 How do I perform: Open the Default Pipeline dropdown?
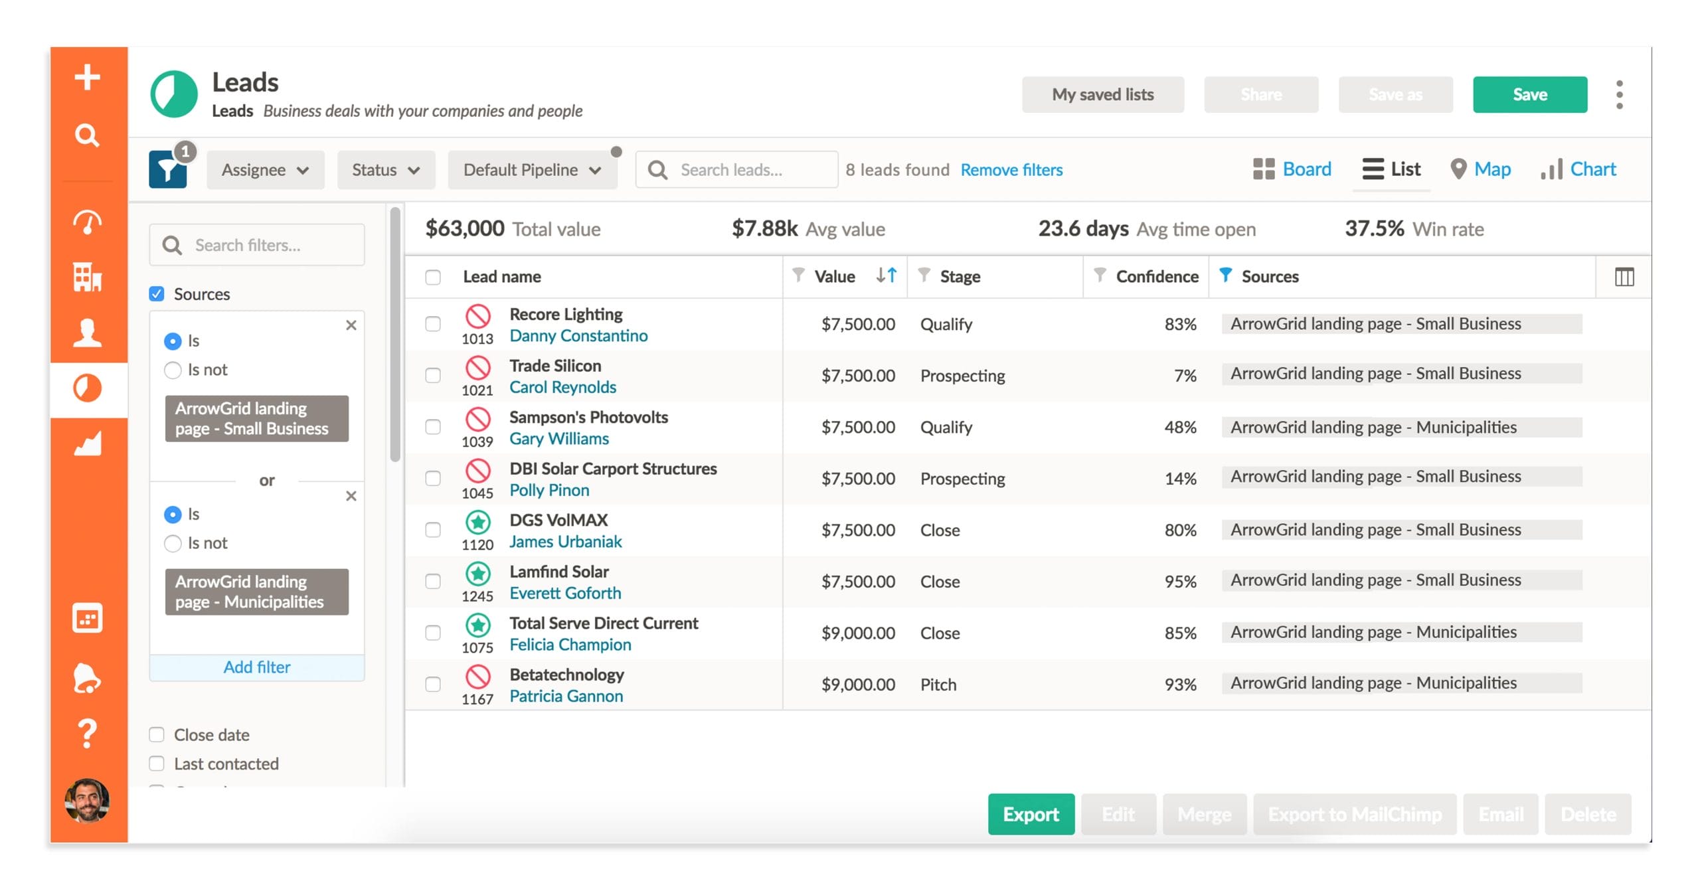click(x=532, y=169)
